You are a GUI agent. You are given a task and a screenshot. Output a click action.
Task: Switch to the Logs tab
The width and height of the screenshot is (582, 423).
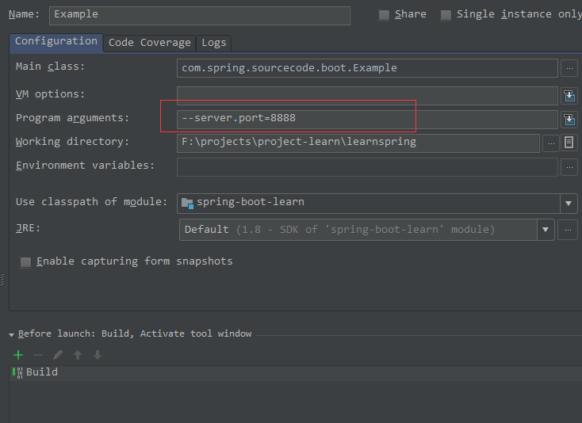pyautogui.click(x=213, y=43)
